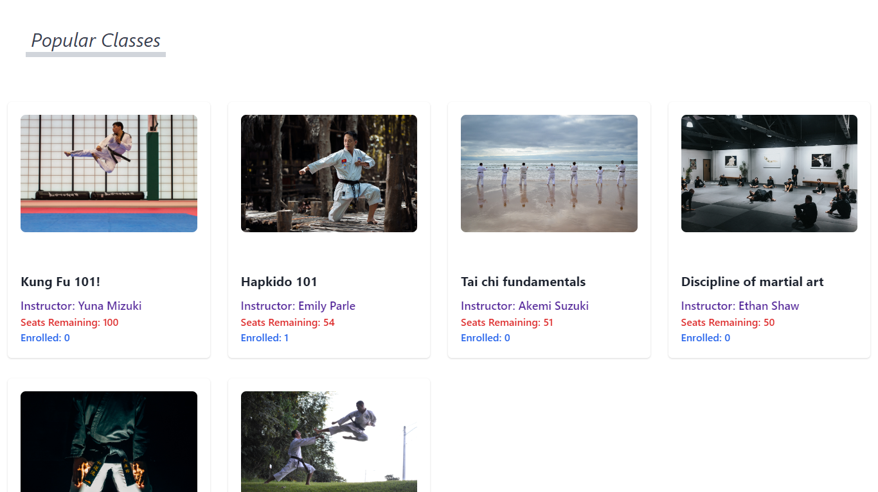Select the Tai chi beach thumbnail
This screenshot has height=492, width=878.
(x=549, y=173)
